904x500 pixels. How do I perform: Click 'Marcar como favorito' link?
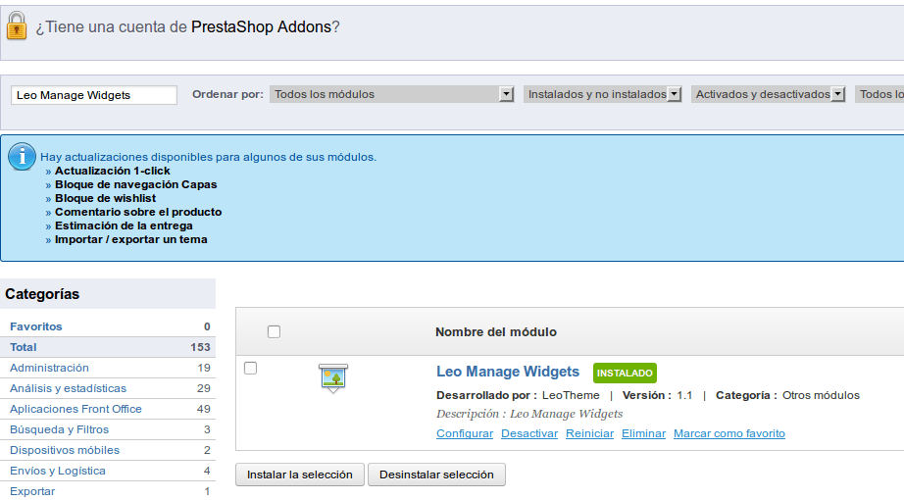(729, 433)
